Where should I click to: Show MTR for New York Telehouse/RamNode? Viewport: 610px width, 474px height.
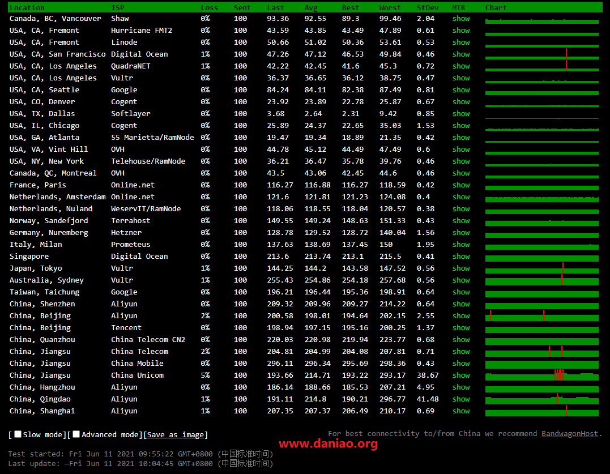pos(461,161)
